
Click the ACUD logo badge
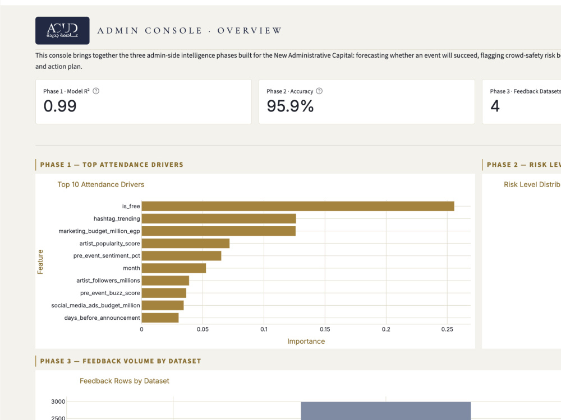point(62,30)
